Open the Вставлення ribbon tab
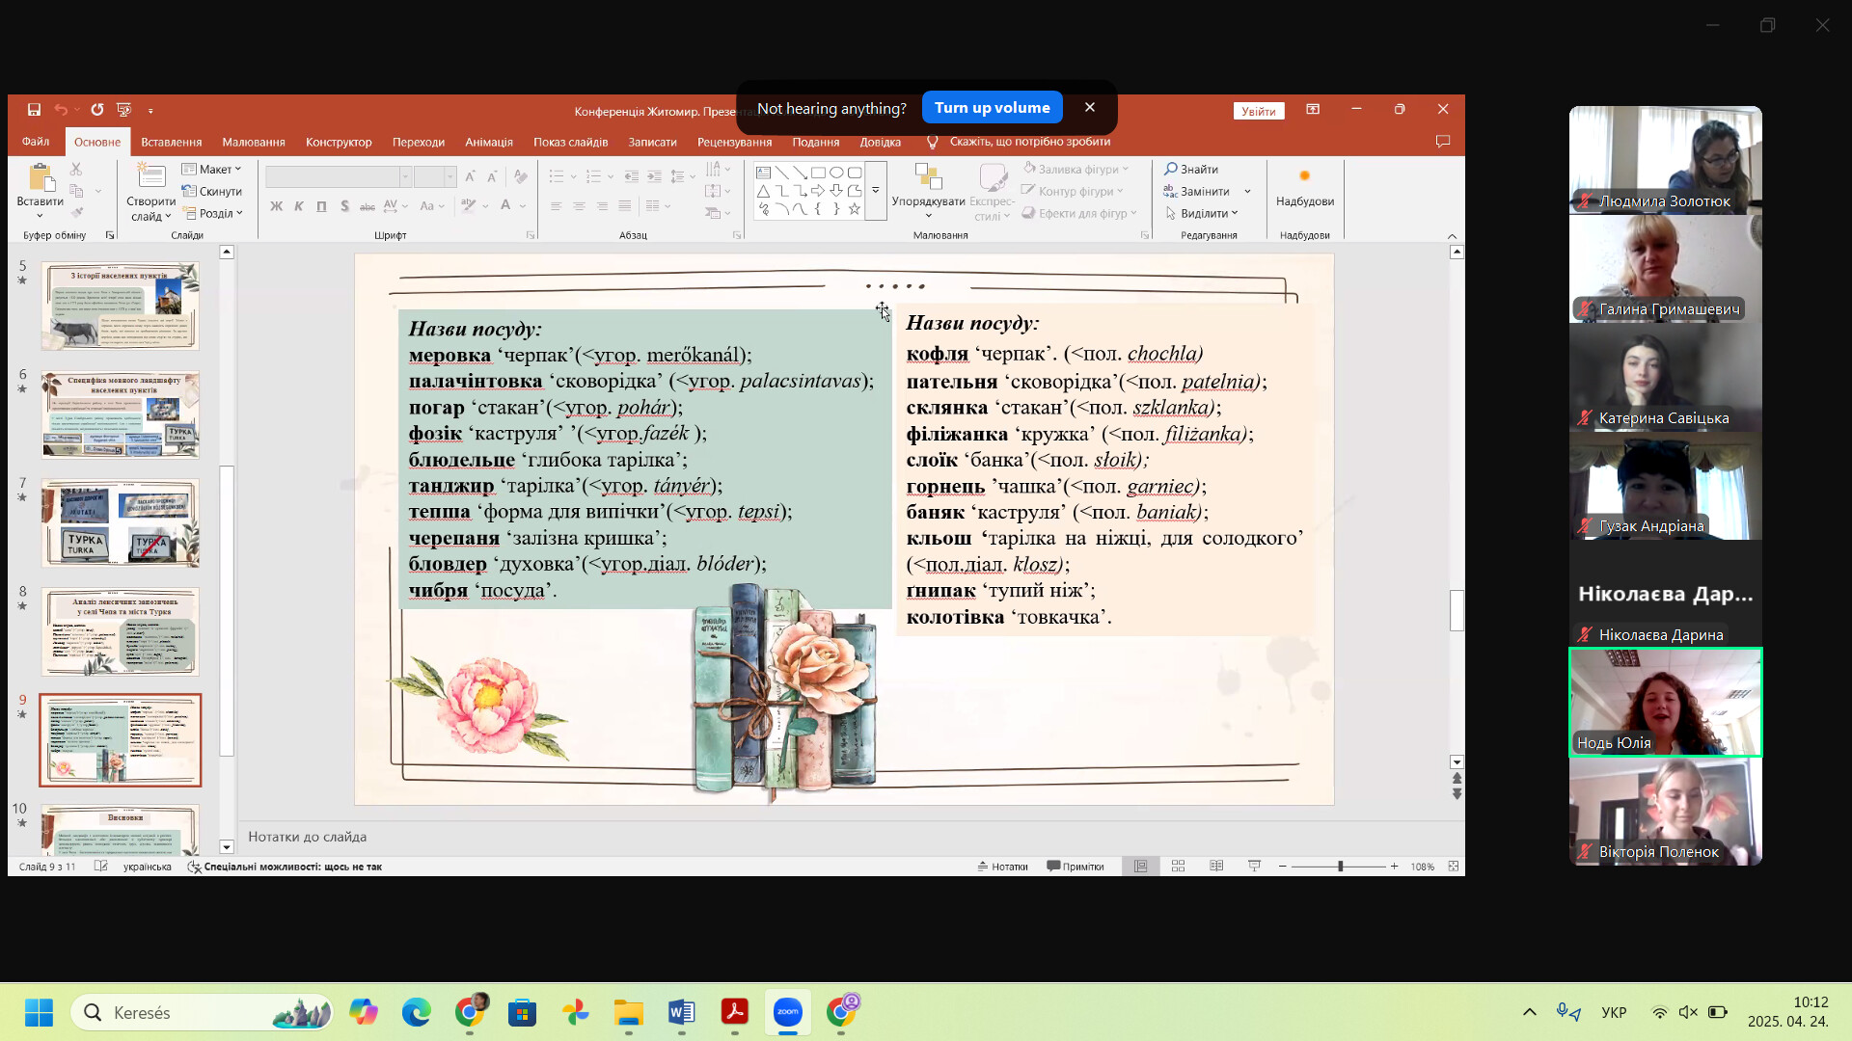 click(171, 143)
